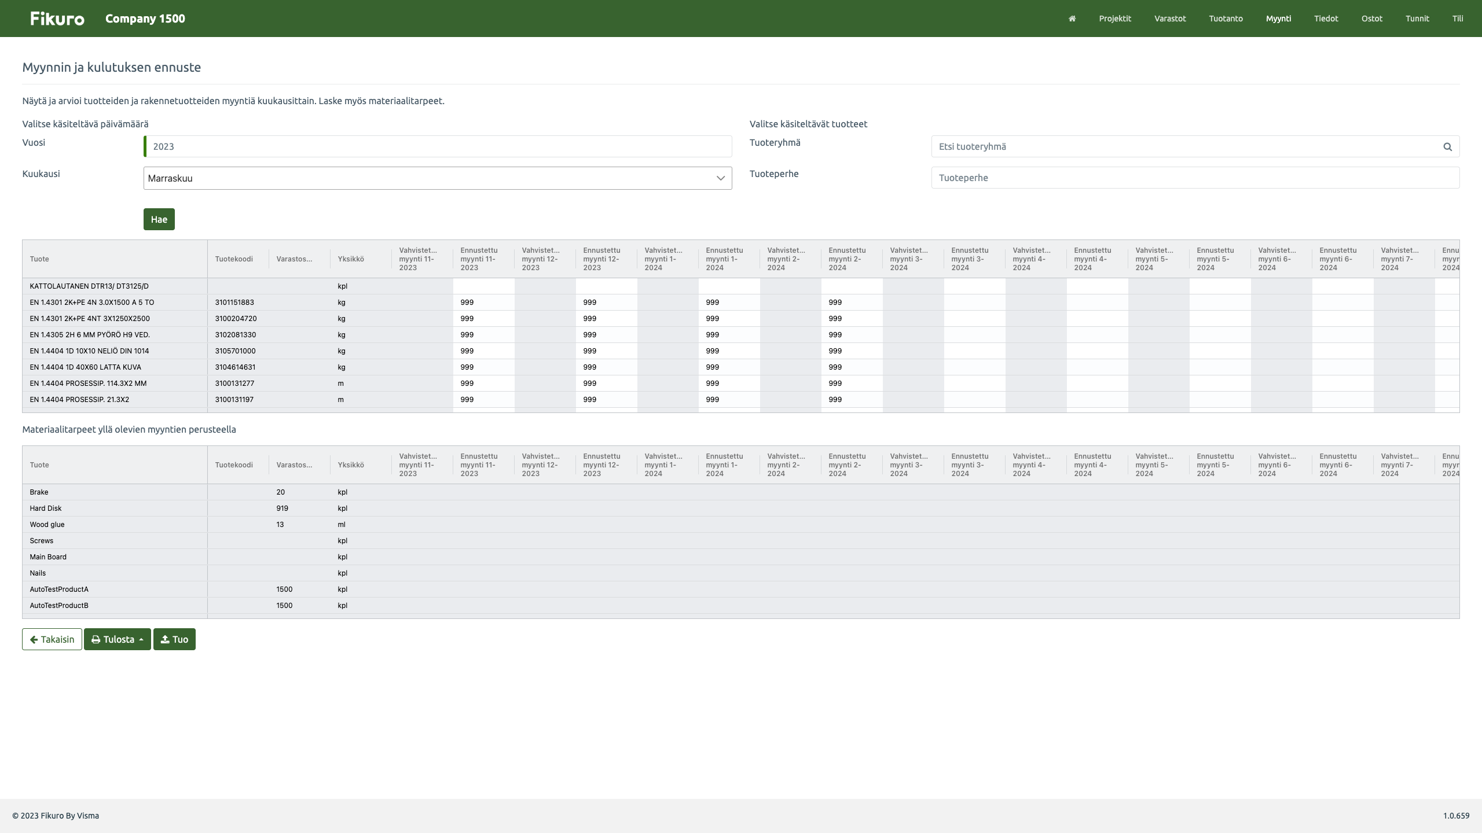The image size is (1482, 833).
Task: Open the Varastot menu
Action: 1170,19
